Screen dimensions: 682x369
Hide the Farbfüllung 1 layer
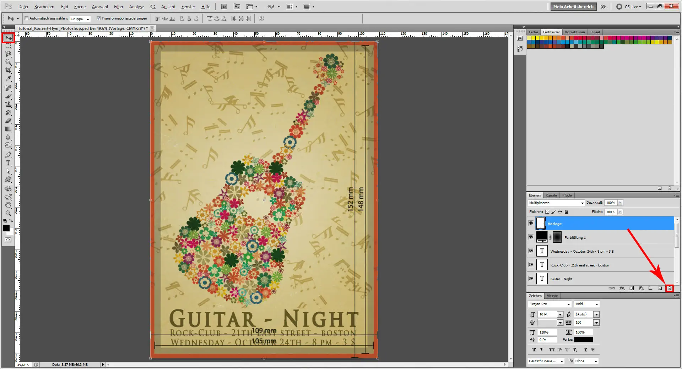pyautogui.click(x=531, y=237)
